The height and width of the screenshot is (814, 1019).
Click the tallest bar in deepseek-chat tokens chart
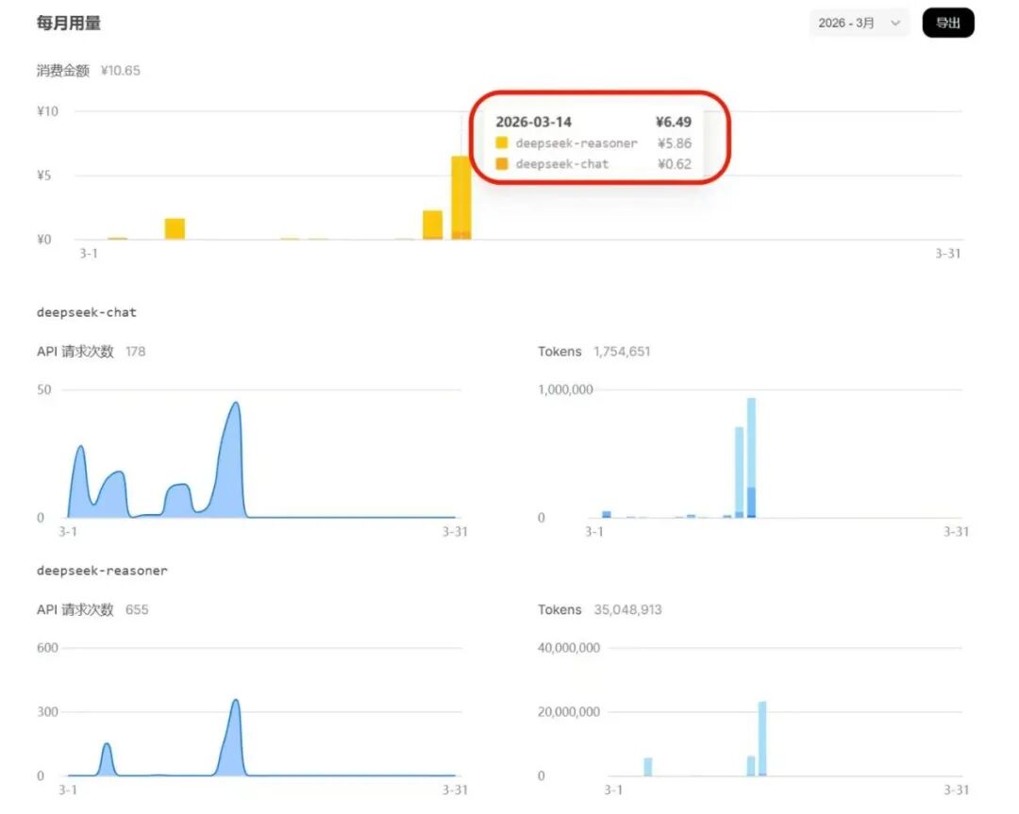pyautogui.click(x=751, y=457)
